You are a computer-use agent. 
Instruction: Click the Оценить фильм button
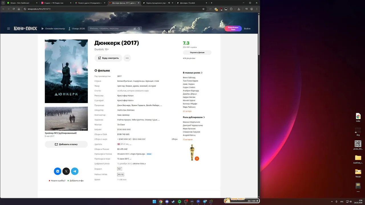(x=197, y=53)
